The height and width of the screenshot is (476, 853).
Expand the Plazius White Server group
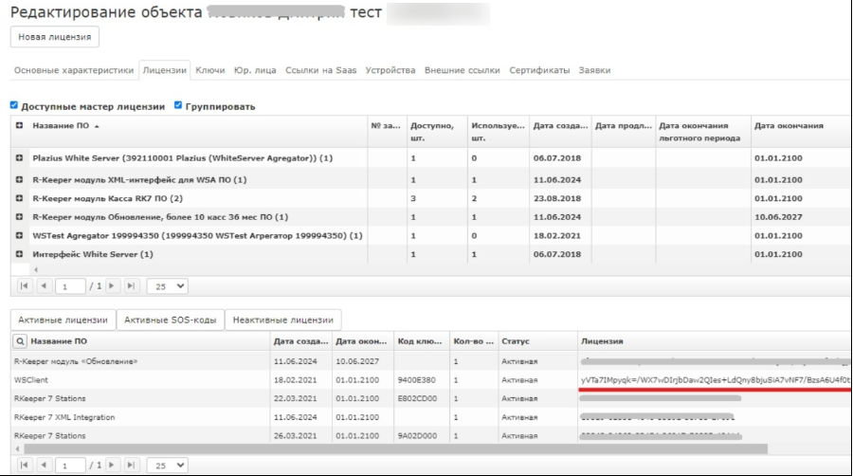(x=19, y=157)
